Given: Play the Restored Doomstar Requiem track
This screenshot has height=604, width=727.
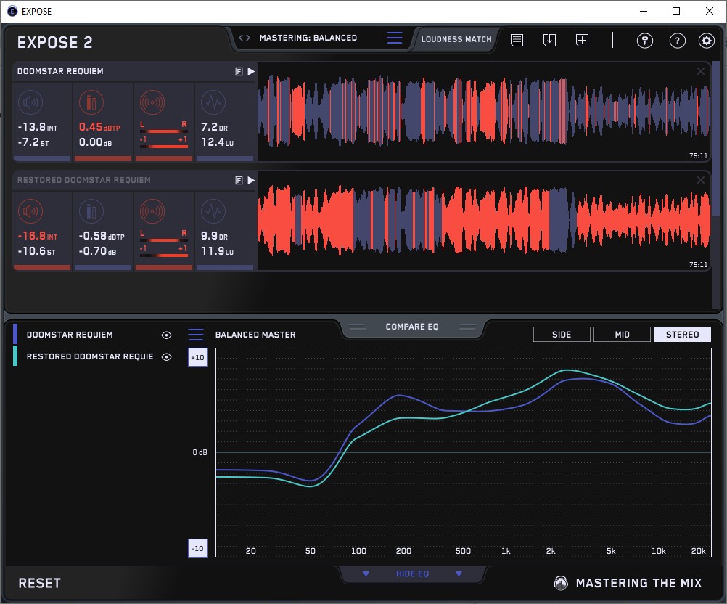Looking at the screenshot, I should (251, 181).
